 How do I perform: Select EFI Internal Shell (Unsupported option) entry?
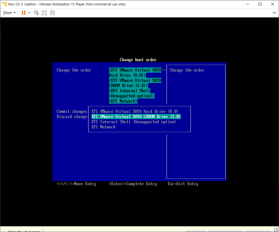click(134, 122)
